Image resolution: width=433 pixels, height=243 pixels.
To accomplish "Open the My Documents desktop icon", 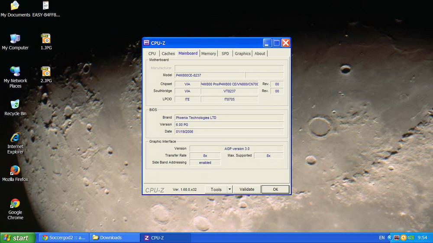I will [x=15, y=6].
